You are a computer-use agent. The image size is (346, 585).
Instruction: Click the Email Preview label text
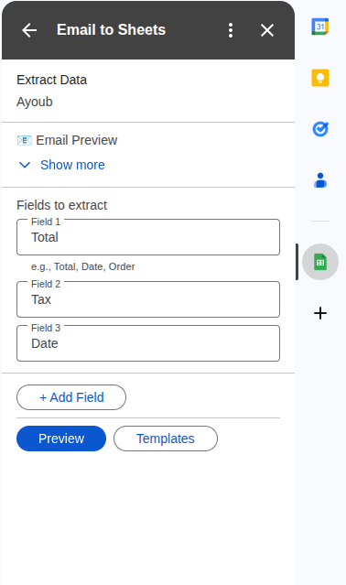point(77,140)
